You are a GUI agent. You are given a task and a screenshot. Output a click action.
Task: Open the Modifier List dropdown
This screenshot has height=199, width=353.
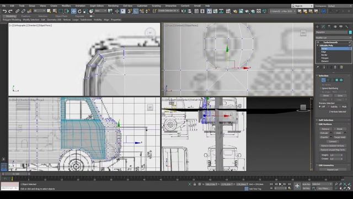333,38
